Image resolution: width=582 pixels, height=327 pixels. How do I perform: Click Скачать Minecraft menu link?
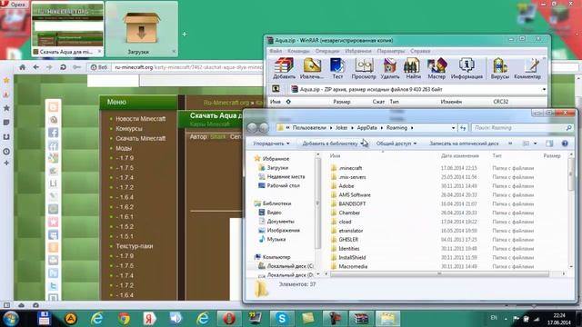140,138
